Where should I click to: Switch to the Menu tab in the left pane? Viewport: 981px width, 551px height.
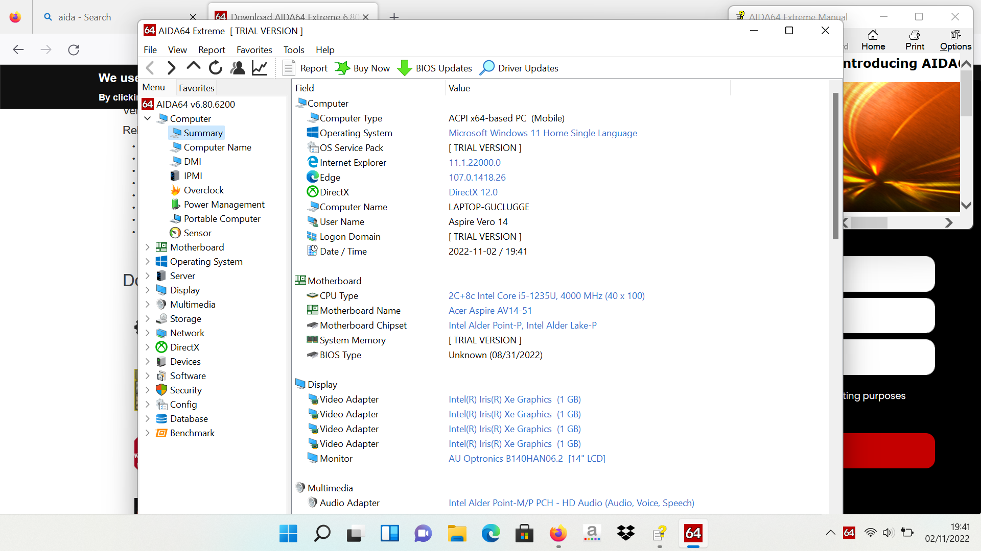click(x=154, y=87)
